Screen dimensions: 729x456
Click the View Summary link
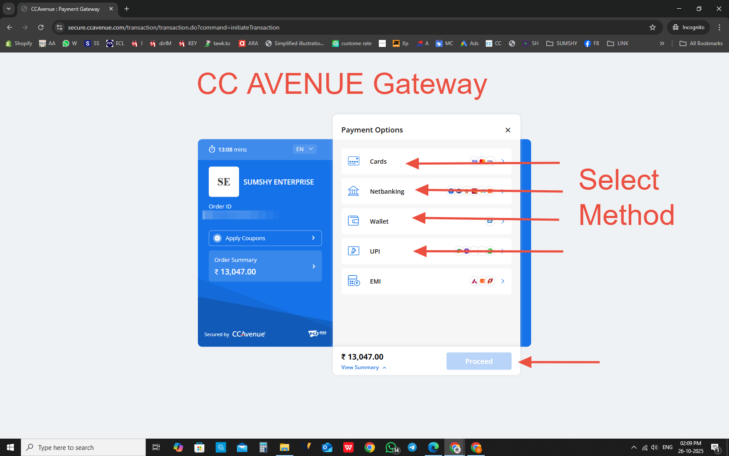coord(360,367)
